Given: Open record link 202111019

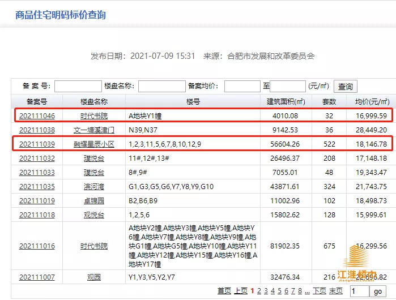Looking at the screenshot, I should pos(37,200).
